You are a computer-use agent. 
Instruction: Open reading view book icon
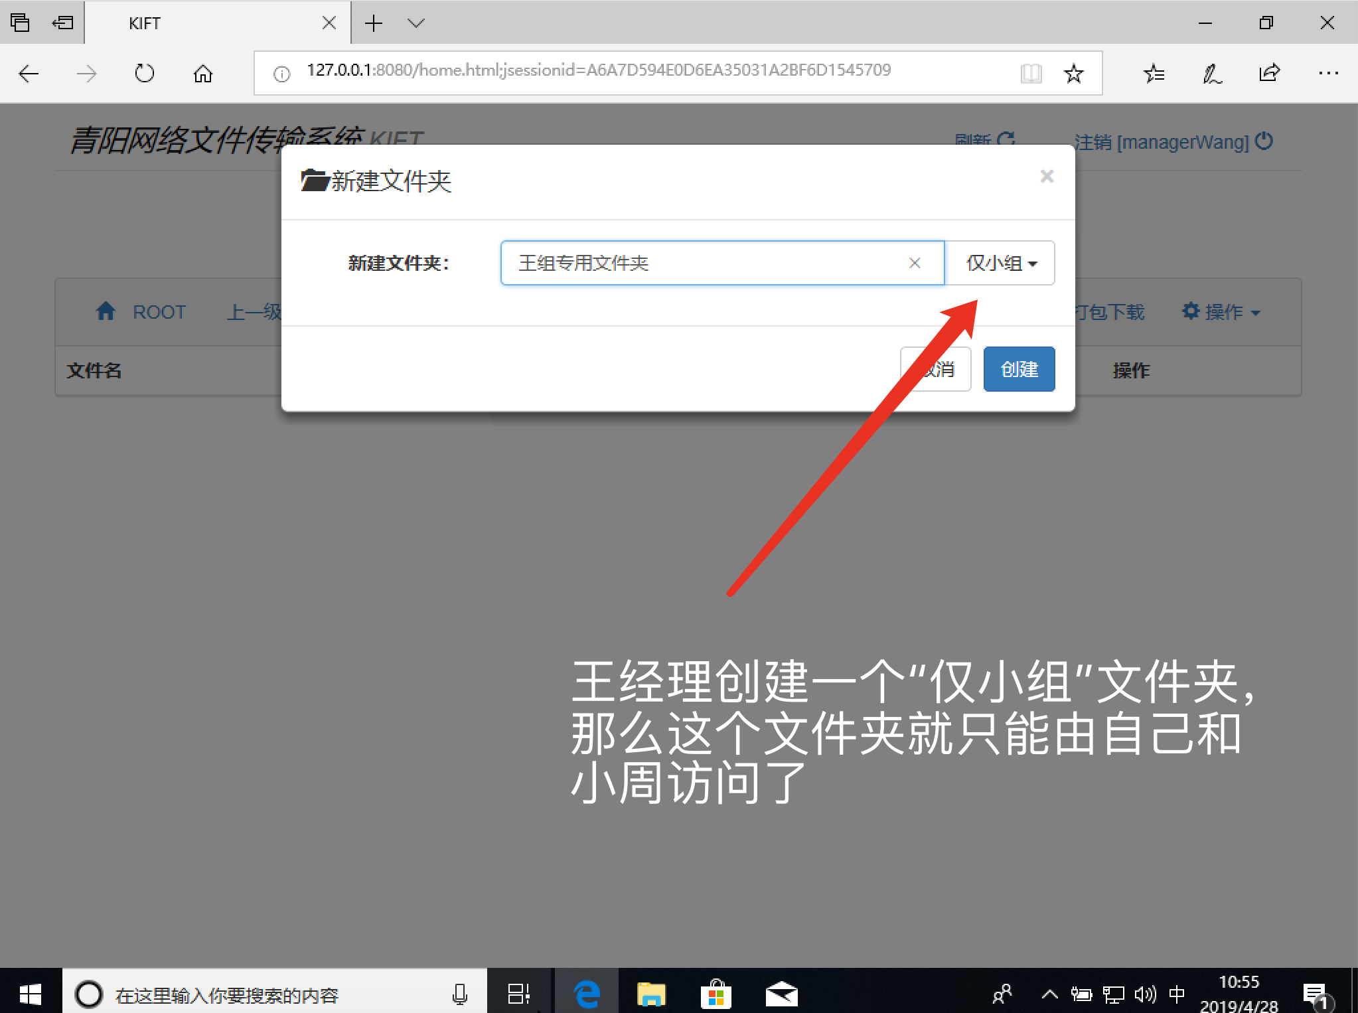(1031, 73)
